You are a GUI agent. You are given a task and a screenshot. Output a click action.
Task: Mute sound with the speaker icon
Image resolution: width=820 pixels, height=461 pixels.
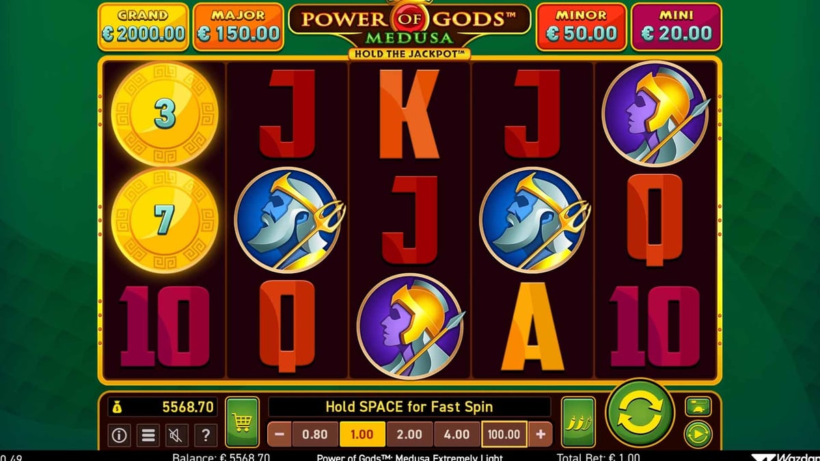tap(177, 434)
